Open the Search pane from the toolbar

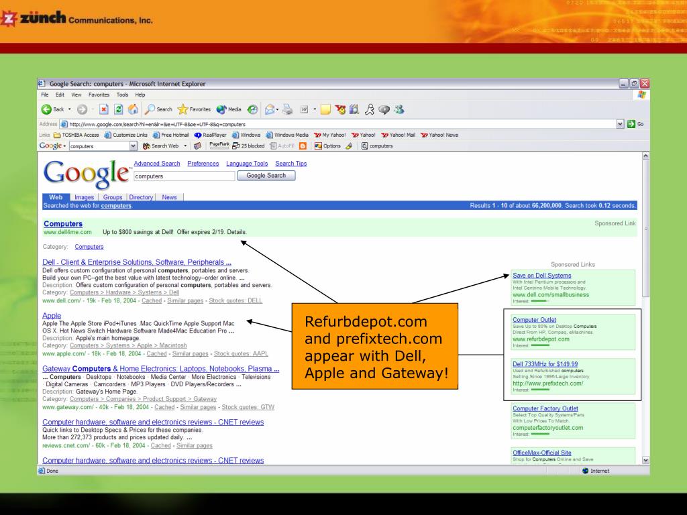click(158, 109)
